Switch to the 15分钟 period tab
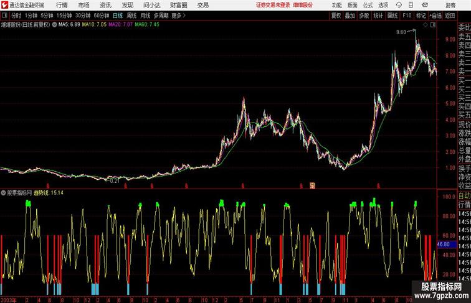The width and height of the screenshot is (471, 303). 64,16
